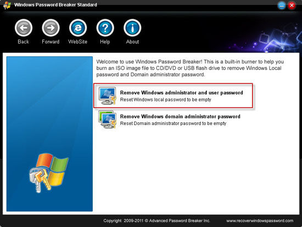Click the Back label text
302x227 pixels.
click(x=23, y=42)
